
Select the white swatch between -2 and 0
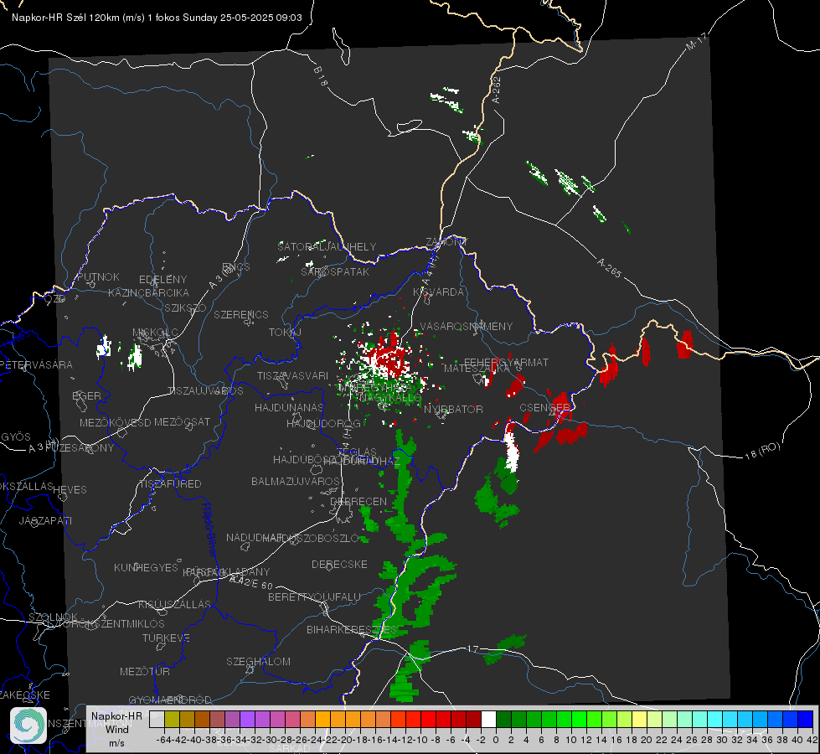pos(488,719)
